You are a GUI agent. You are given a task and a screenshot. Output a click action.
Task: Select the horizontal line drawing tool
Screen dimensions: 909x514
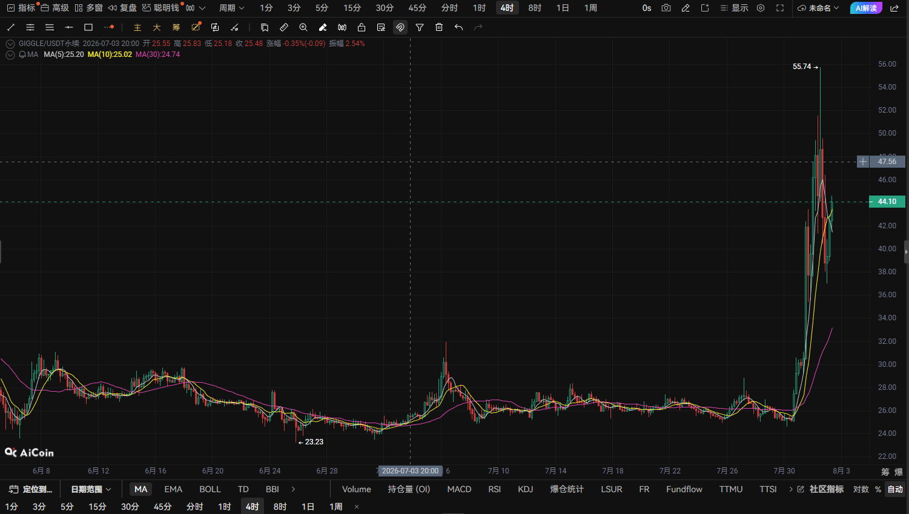click(69, 27)
